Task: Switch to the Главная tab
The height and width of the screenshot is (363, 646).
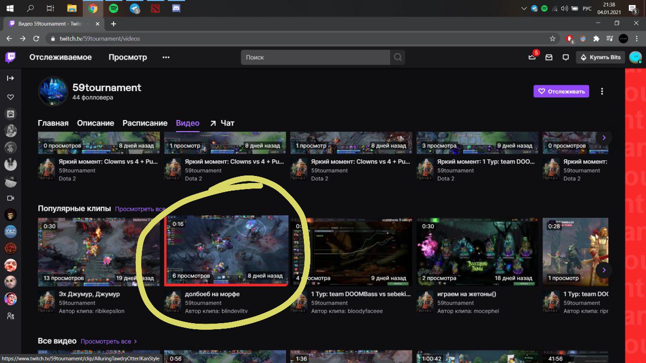Action: tap(53, 123)
